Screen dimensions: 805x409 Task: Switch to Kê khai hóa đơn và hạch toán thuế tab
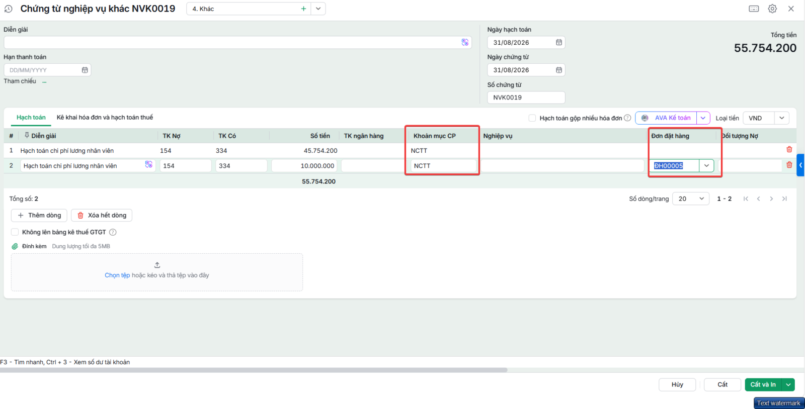pyautogui.click(x=105, y=118)
